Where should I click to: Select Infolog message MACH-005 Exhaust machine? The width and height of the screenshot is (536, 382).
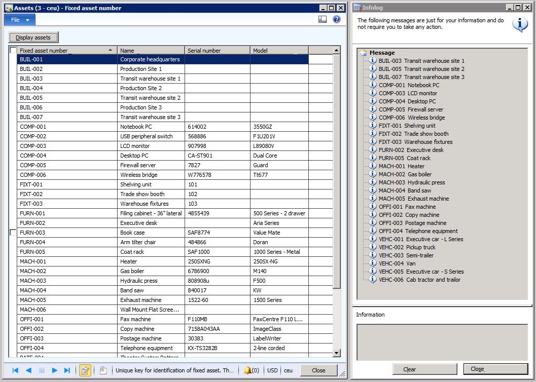(x=414, y=199)
